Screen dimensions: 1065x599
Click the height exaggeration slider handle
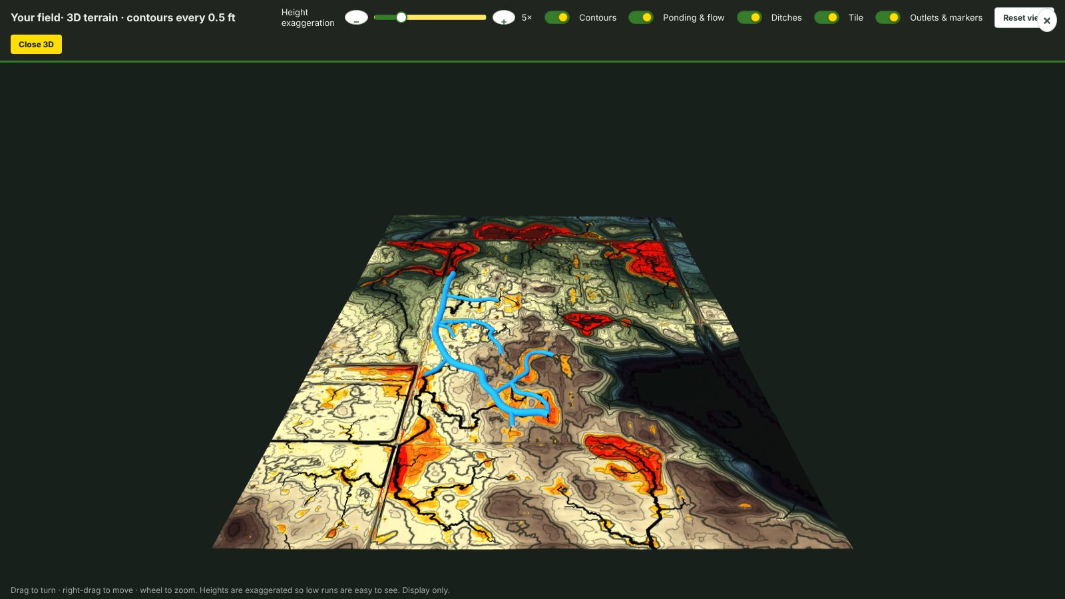[401, 17]
